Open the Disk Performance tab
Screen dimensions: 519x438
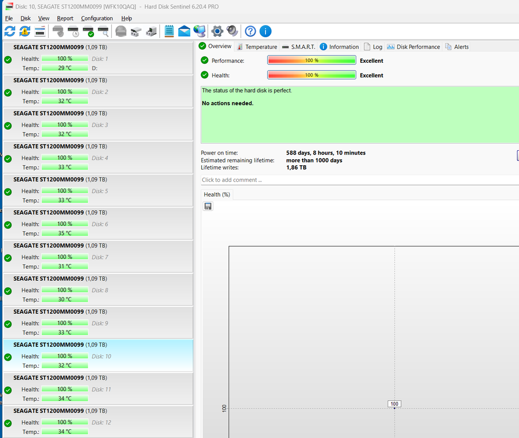414,47
